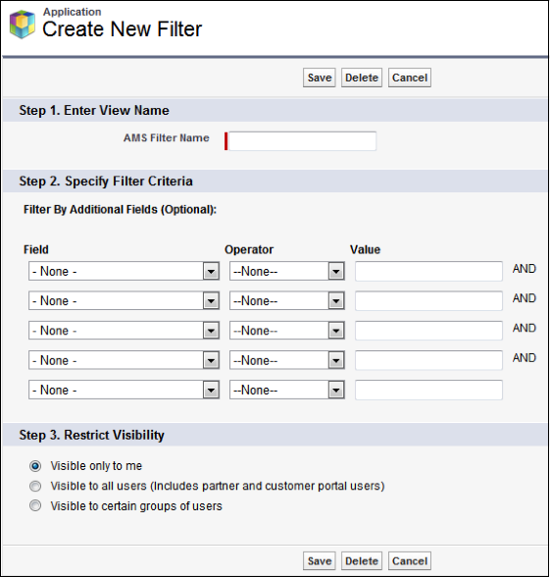The width and height of the screenshot is (550, 577).
Task: Focus the AMS Filter Name field
Action: coord(302,141)
